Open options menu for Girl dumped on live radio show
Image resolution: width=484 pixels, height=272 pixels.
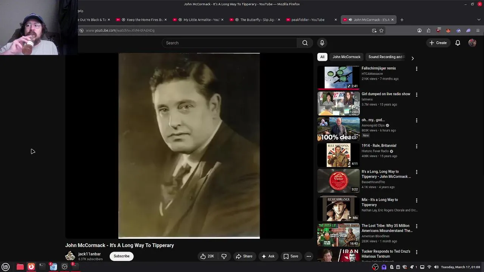pos(417,94)
